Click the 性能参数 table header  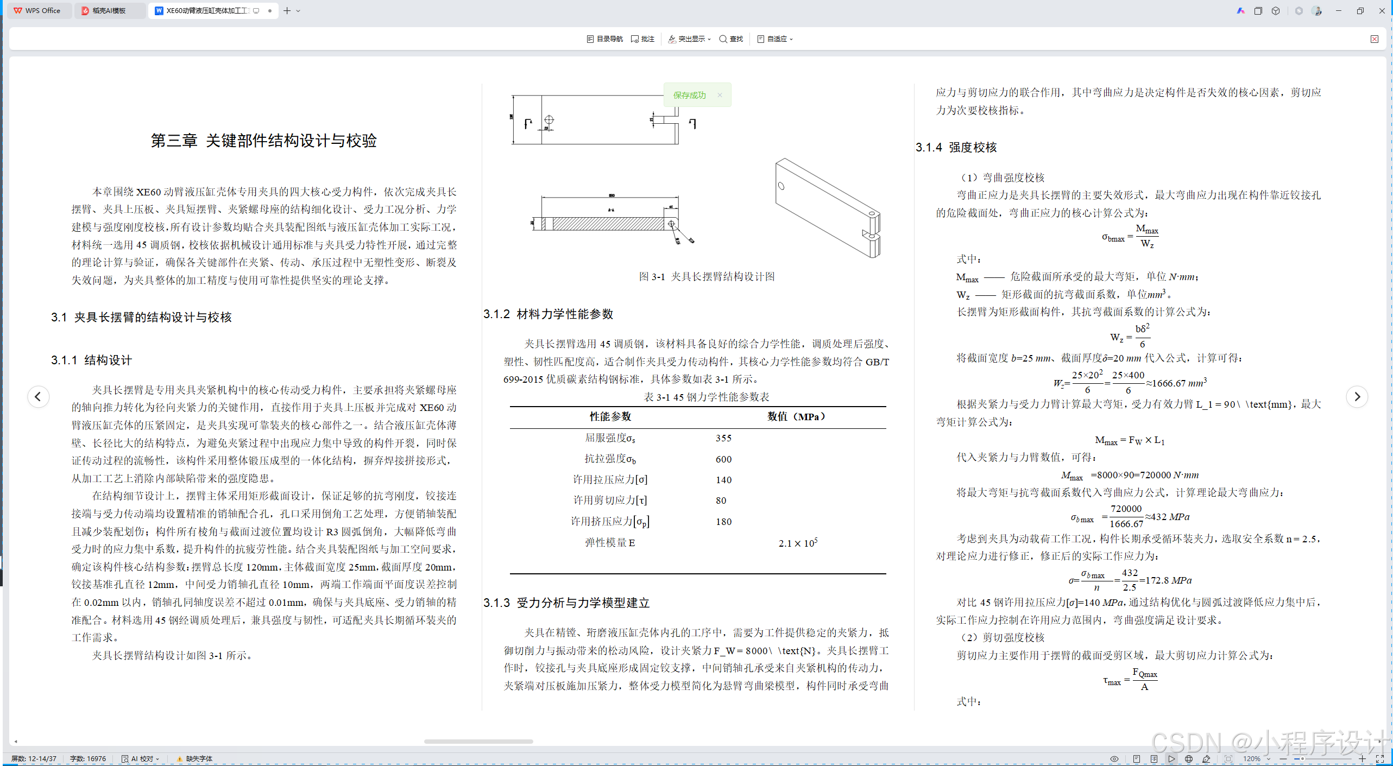tap(610, 416)
